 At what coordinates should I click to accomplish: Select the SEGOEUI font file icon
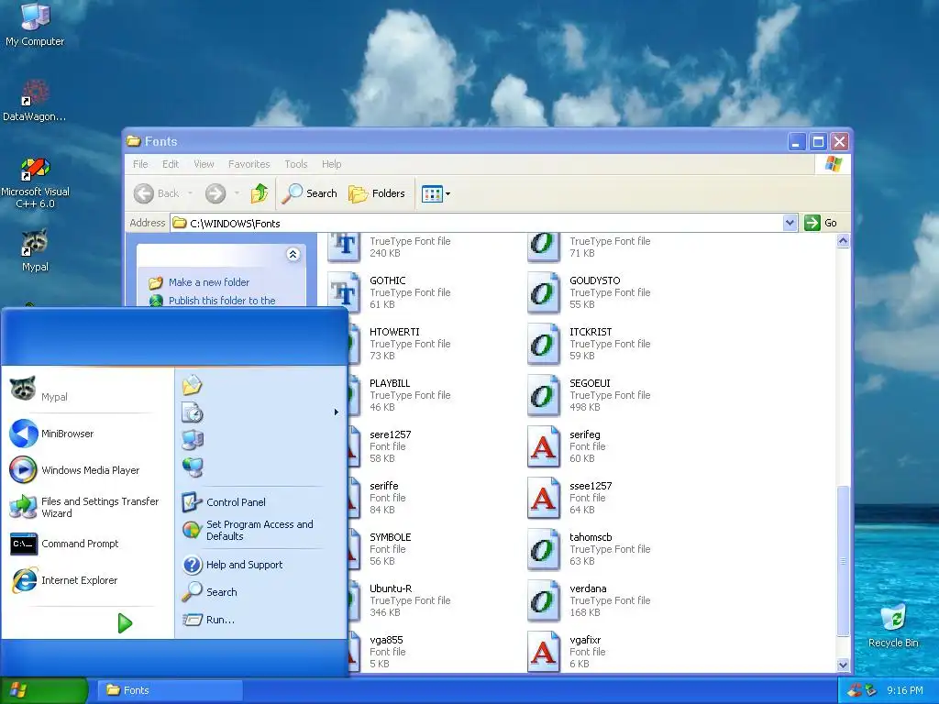click(543, 396)
